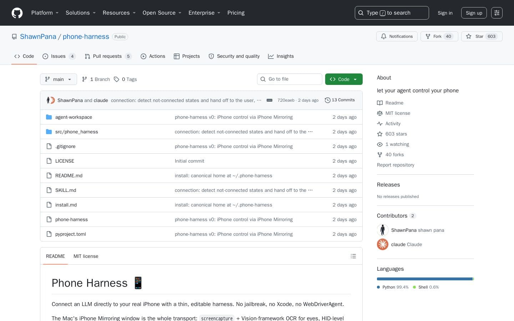The width and height of the screenshot is (514, 321).
Task: Open the Activity link in About
Action: tap(389, 123)
